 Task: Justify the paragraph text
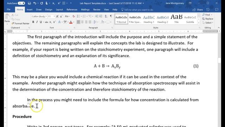[x=90, y=22]
